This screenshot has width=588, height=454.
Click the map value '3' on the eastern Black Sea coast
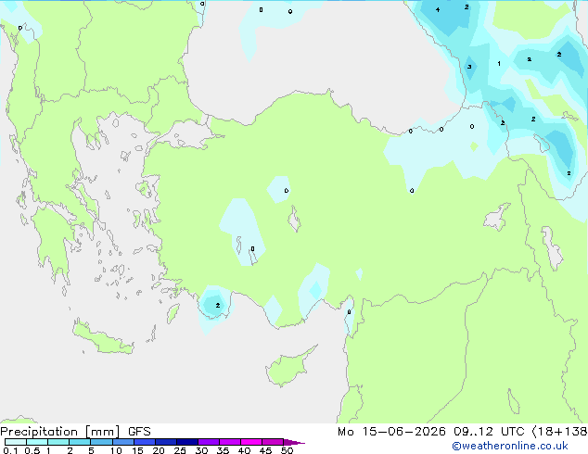[x=469, y=67]
